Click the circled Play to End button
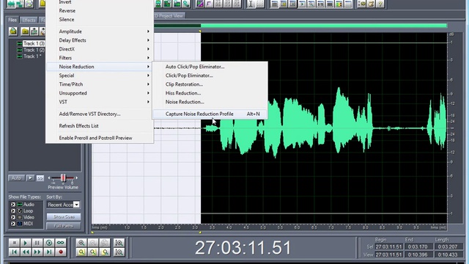469x264 pixels. click(x=49, y=243)
